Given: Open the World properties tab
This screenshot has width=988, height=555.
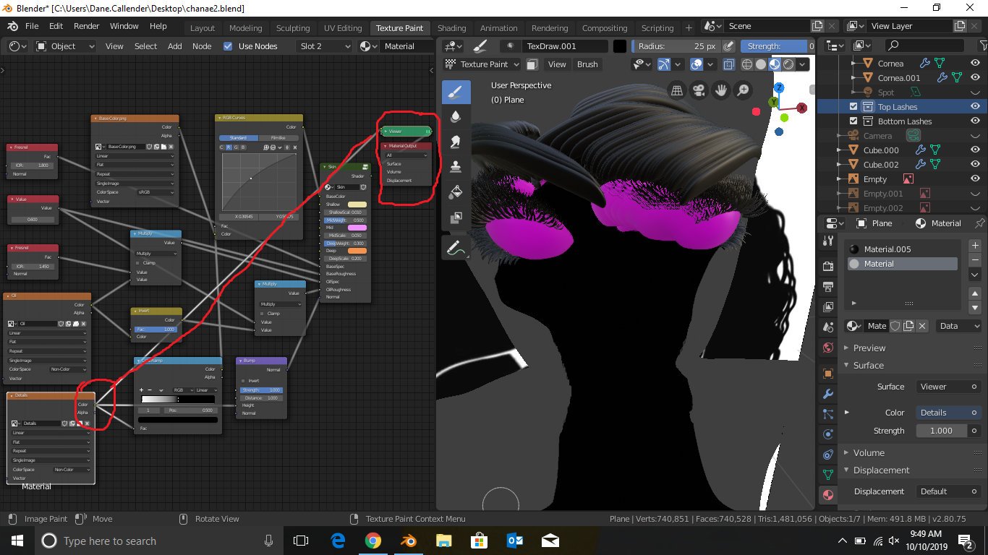Looking at the screenshot, I should (x=828, y=348).
